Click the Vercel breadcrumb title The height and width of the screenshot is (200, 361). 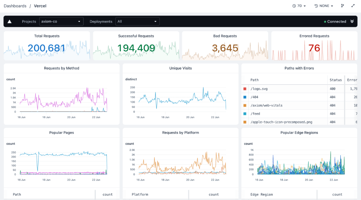(40, 6)
